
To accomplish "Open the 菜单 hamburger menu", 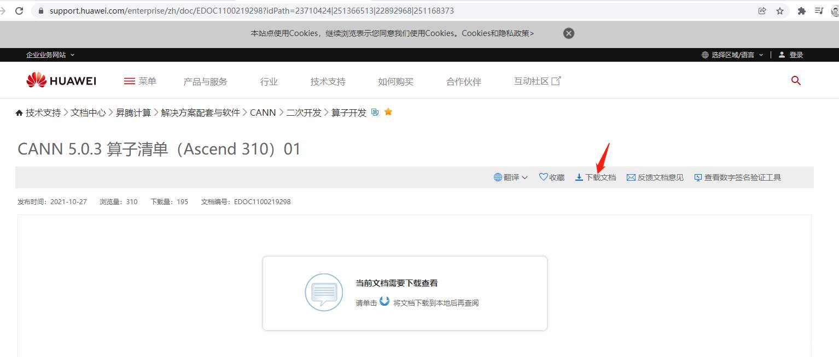I will pos(140,81).
